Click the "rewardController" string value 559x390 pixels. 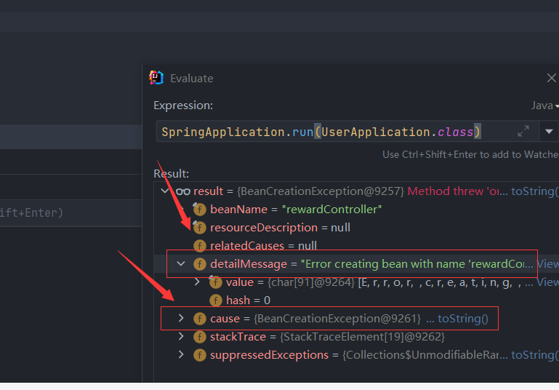pyautogui.click(x=331, y=209)
